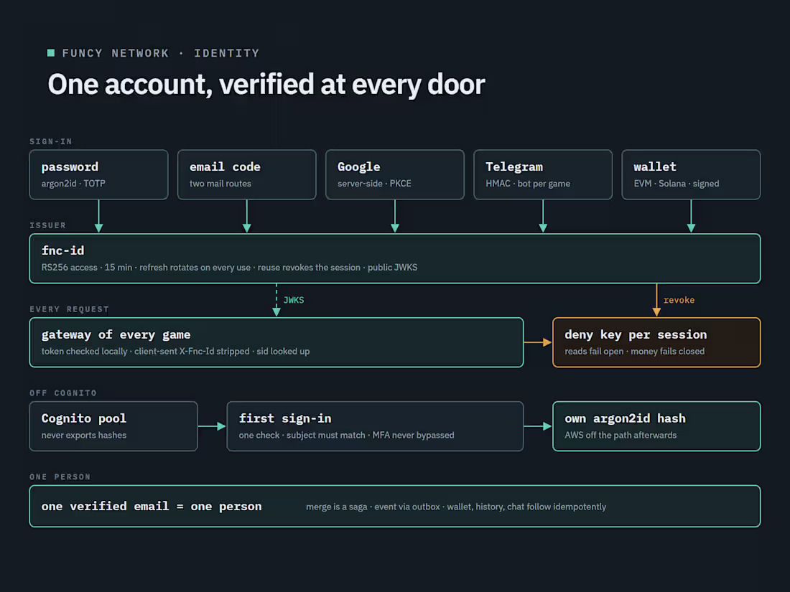This screenshot has height=592, width=790.
Task: Click the token checked locally description line
Action: click(175, 352)
